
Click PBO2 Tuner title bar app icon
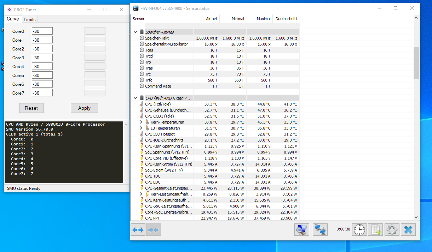point(10,10)
